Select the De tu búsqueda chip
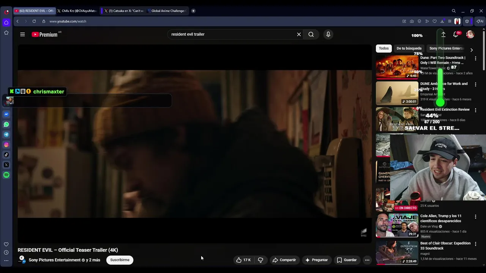 (409, 49)
